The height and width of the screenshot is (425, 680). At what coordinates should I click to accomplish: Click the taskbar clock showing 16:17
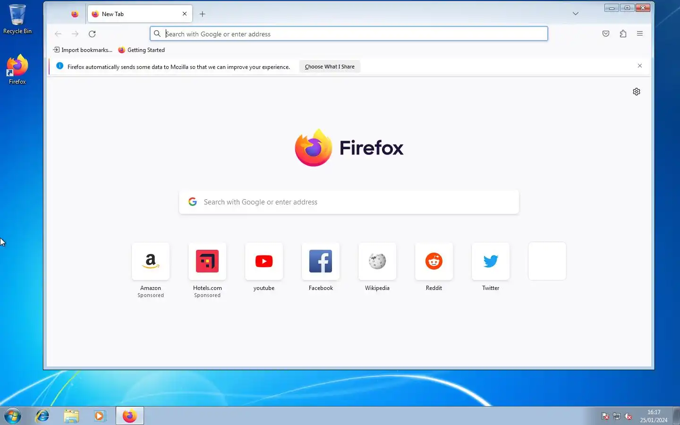pos(654,416)
